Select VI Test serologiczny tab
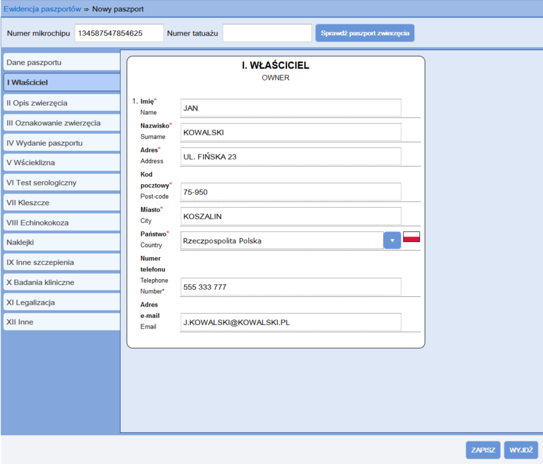The height and width of the screenshot is (464, 543). coord(62,182)
